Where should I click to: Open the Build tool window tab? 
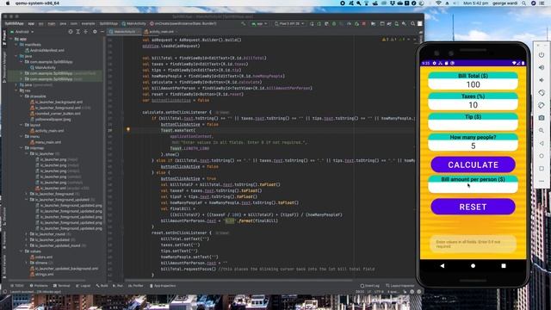click(102, 286)
